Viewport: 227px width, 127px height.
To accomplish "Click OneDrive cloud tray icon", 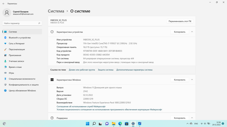I will pyautogui.click(x=191, y=124).
